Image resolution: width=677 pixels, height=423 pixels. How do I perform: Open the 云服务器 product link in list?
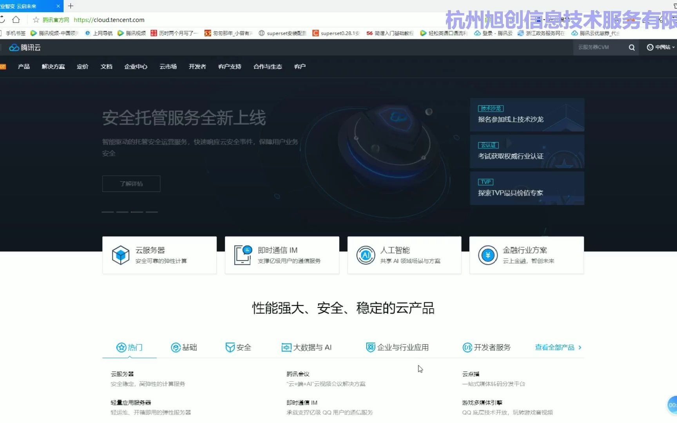coord(122,374)
